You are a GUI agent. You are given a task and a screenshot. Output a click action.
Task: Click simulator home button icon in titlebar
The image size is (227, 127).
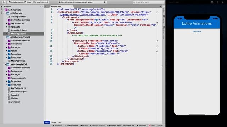217,2
